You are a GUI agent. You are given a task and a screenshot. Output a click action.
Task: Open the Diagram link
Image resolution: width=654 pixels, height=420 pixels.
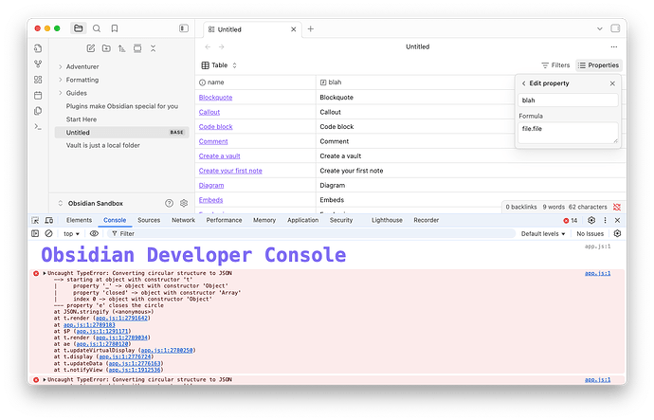[x=211, y=185]
